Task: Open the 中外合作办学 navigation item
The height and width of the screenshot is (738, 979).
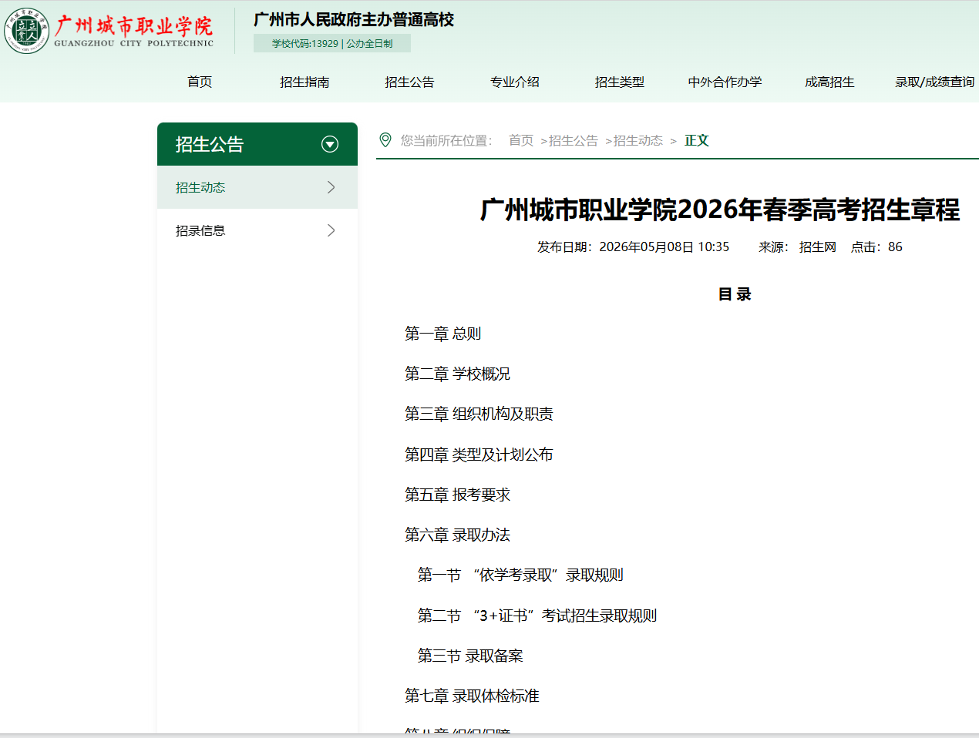Action: click(x=725, y=82)
